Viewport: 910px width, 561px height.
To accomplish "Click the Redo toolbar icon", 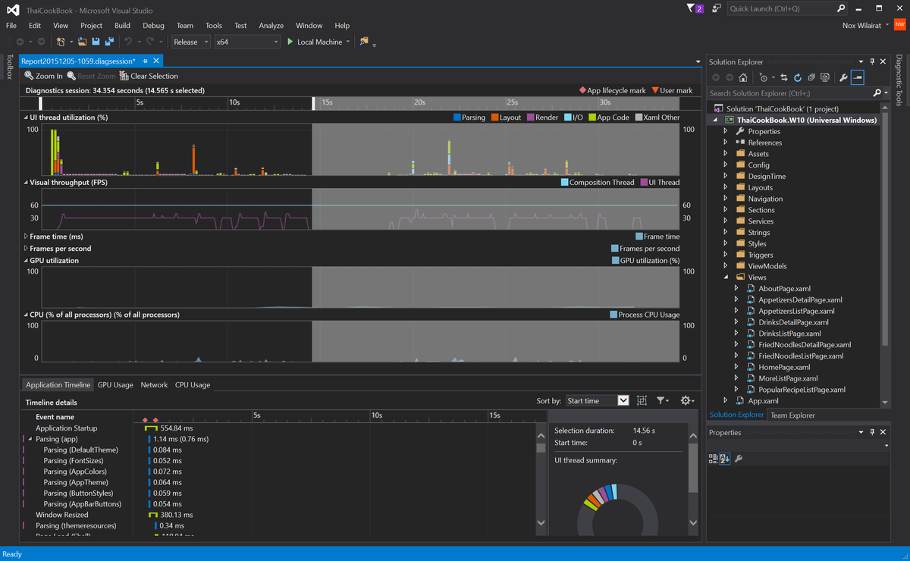I will coord(151,42).
